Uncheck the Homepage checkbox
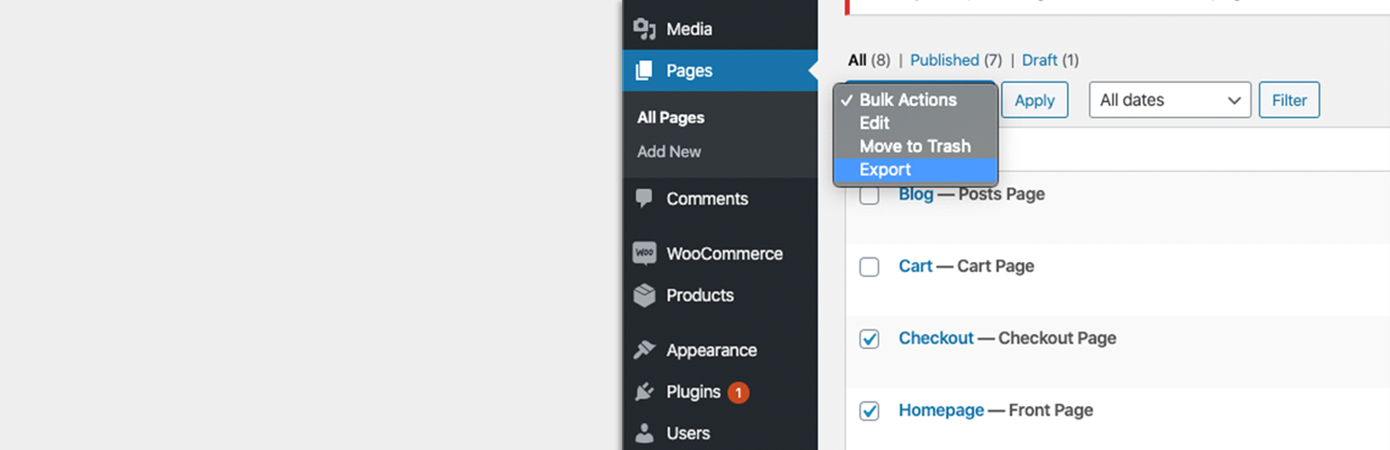The width and height of the screenshot is (1390, 450). [x=869, y=410]
